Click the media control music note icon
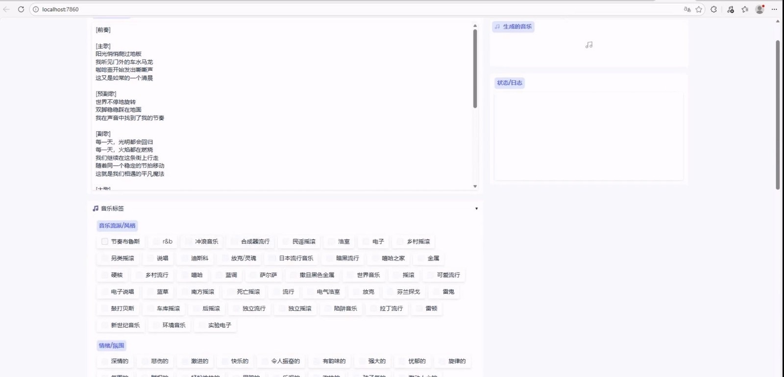Screen dimensions: 784x377 [731, 9]
